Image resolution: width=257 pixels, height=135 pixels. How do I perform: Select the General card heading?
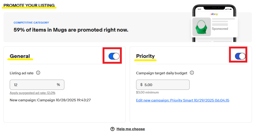coord(20,56)
